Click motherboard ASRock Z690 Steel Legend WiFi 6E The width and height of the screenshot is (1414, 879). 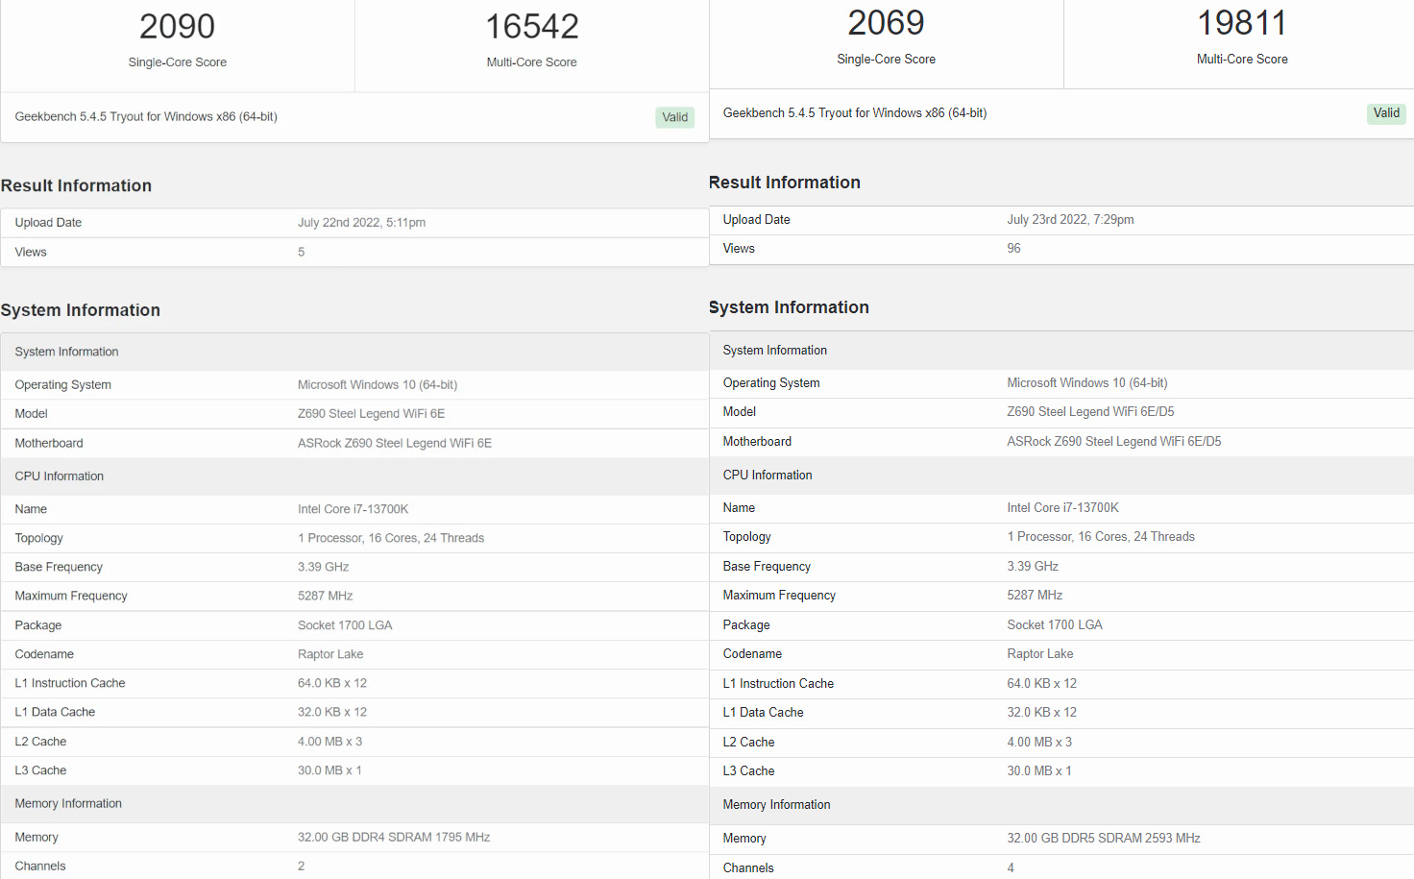395,444
